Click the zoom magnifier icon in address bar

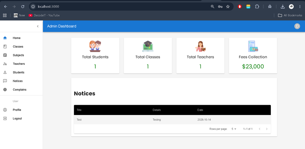[x=212, y=7]
